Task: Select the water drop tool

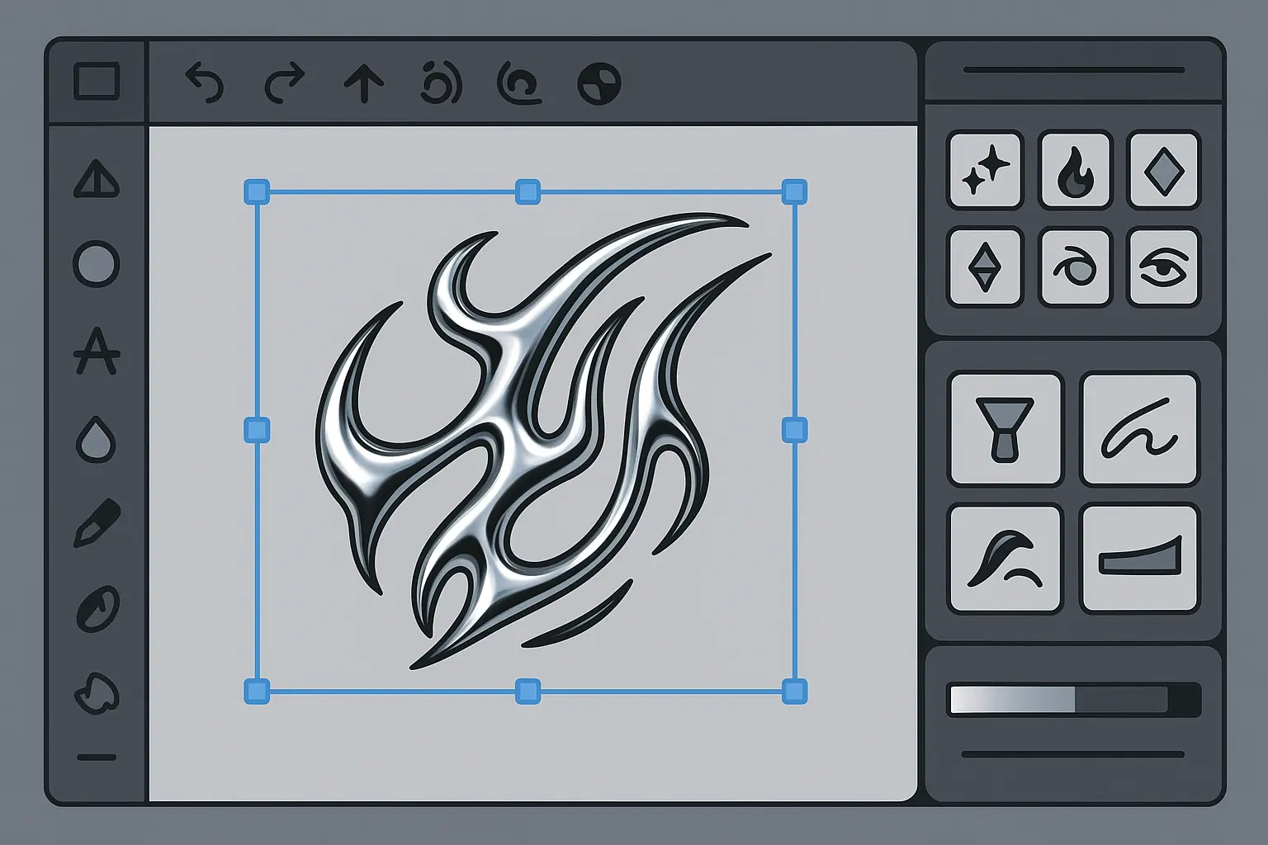Action: click(97, 438)
